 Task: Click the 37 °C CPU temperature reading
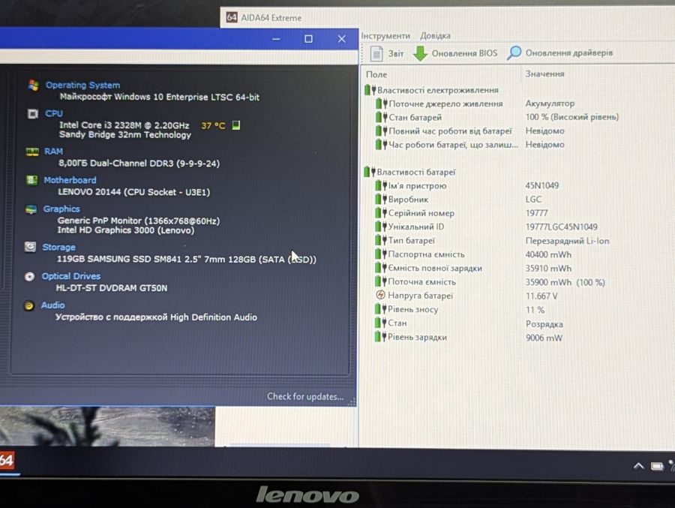pos(213,125)
